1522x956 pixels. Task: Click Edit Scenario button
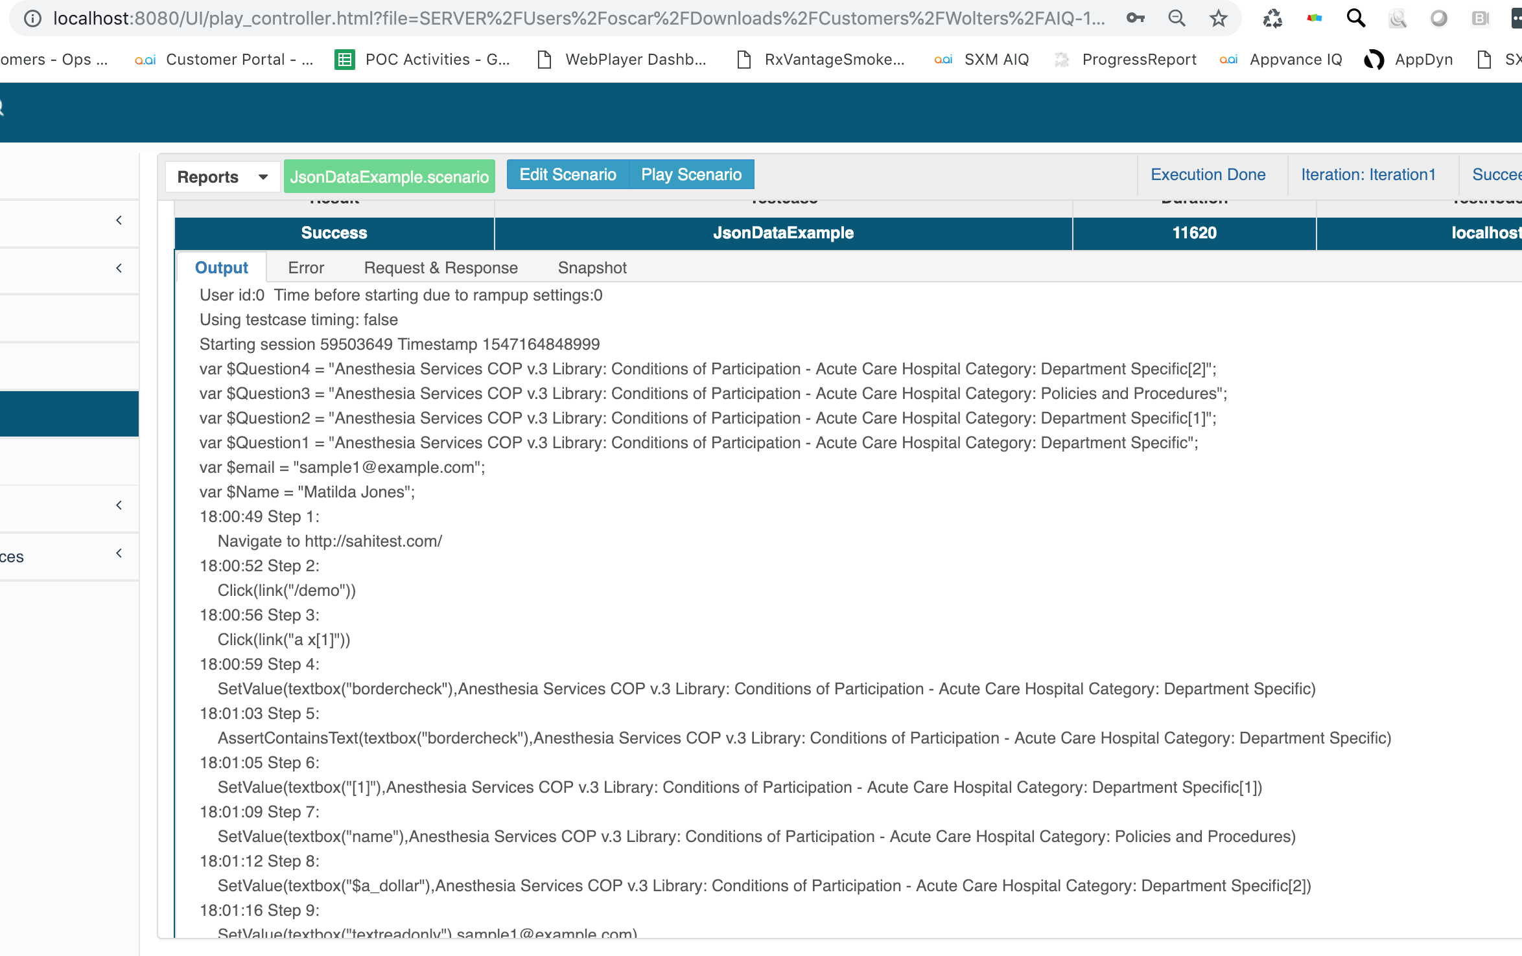pos(568,175)
